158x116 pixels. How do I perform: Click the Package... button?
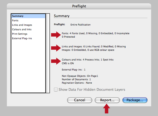pyautogui.click(x=135, y=100)
